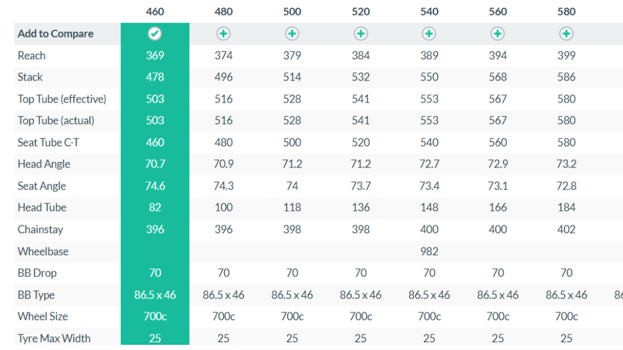Click the 480 size column header
The width and height of the screenshot is (623, 350).
(223, 12)
